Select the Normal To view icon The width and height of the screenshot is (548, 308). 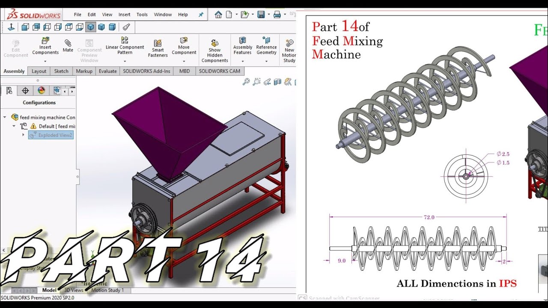click(x=12, y=27)
